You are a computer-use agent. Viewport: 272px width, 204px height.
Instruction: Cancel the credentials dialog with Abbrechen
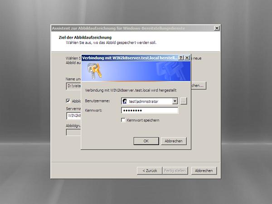174,141
